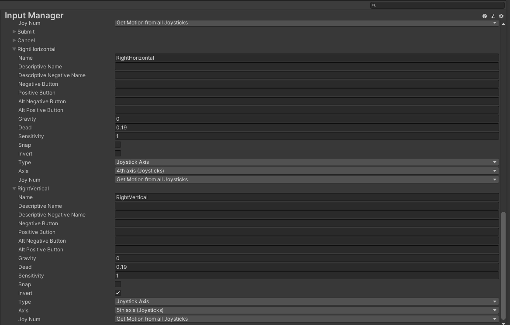Click Descriptive Negative Name field under RightHorizontal
Image resolution: width=510 pixels, height=325 pixels.
tap(307, 75)
